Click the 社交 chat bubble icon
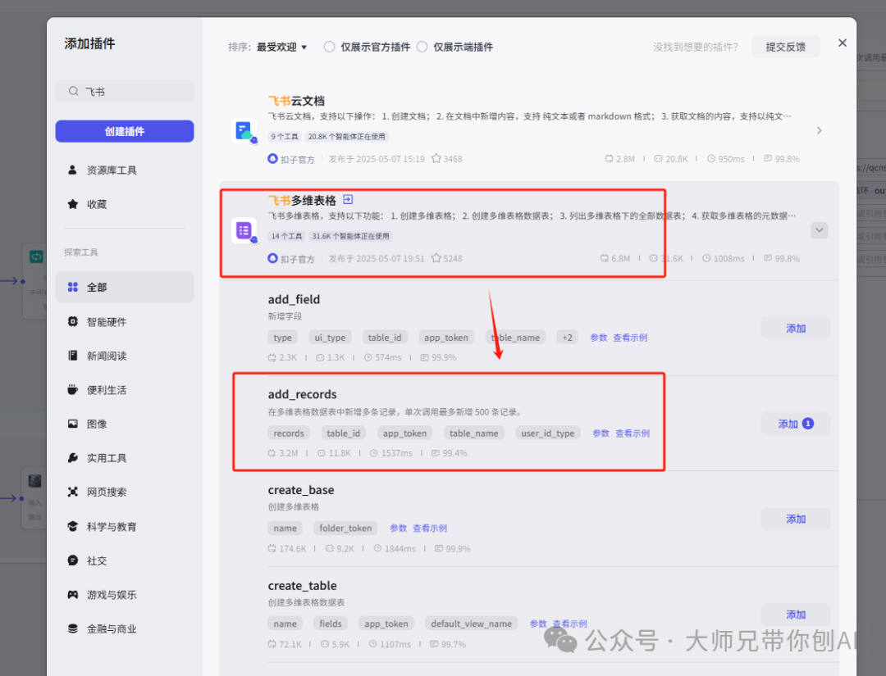This screenshot has width=886, height=676. [x=72, y=560]
